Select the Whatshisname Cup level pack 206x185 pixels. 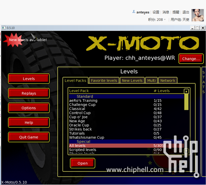click(126, 138)
